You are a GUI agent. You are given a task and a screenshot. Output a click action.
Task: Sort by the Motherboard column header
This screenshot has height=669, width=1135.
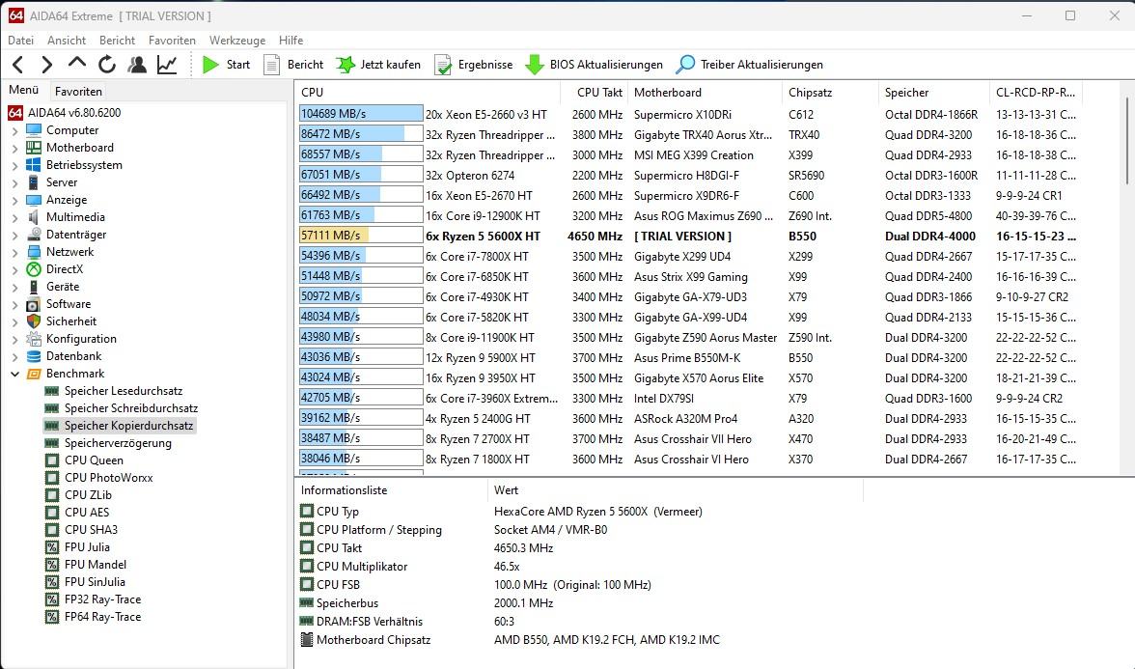tap(705, 93)
